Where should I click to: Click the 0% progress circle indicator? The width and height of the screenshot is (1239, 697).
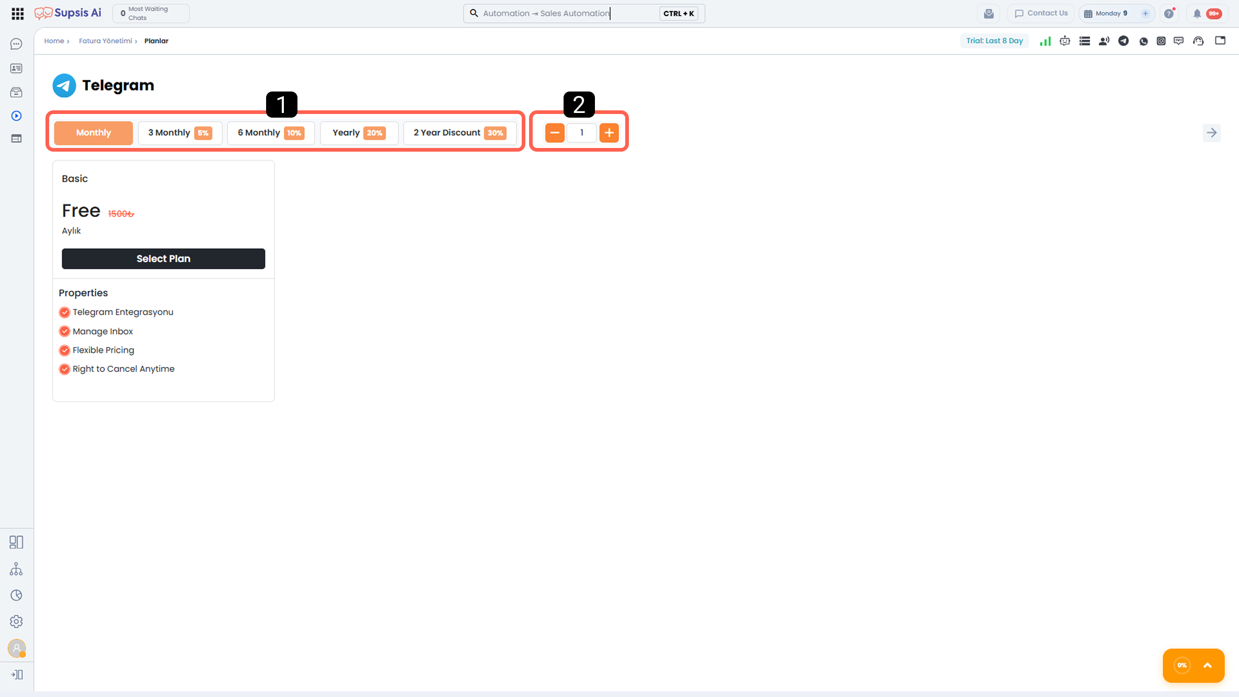pyautogui.click(x=1182, y=666)
